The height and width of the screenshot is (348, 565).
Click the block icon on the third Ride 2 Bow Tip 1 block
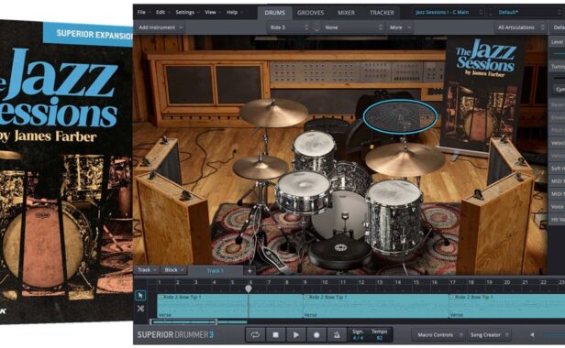(452, 298)
